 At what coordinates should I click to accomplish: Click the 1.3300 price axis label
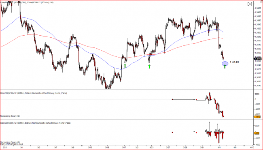click(x=258, y=32)
